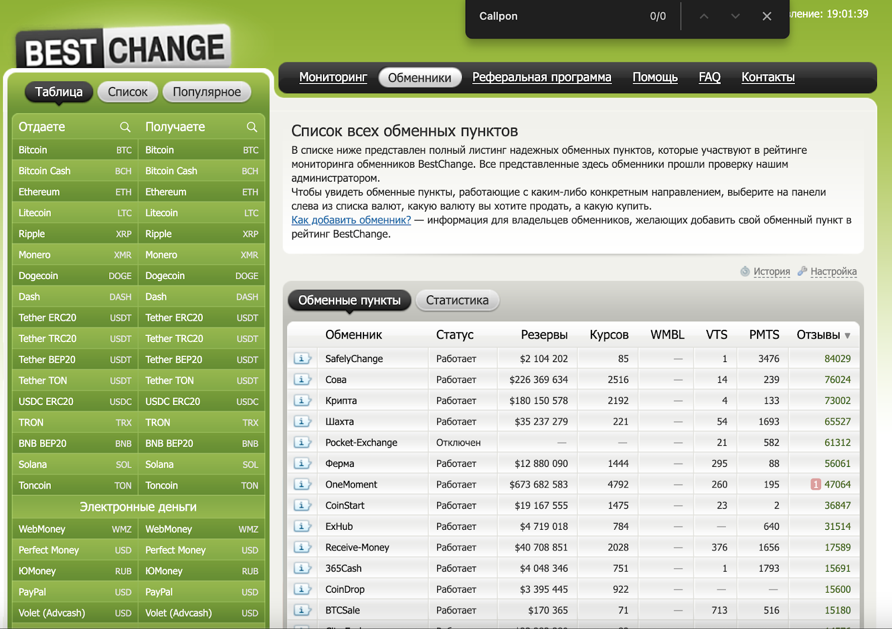Open Сова reviews count 76024
This screenshot has height=629, width=892.
point(837,379)
